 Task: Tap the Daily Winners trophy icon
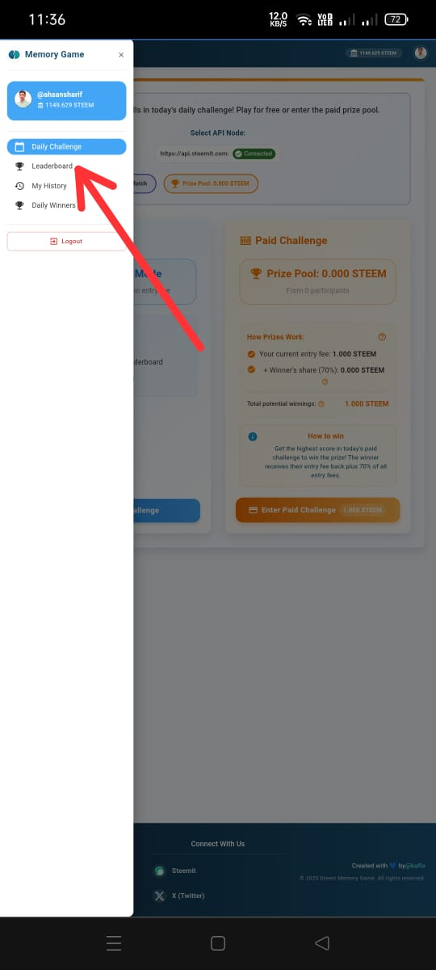coord(19,205)
